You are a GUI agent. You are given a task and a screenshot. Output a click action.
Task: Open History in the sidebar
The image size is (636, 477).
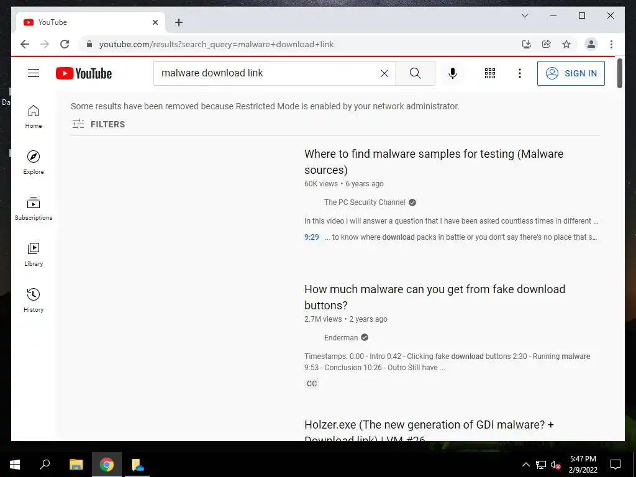34,300
